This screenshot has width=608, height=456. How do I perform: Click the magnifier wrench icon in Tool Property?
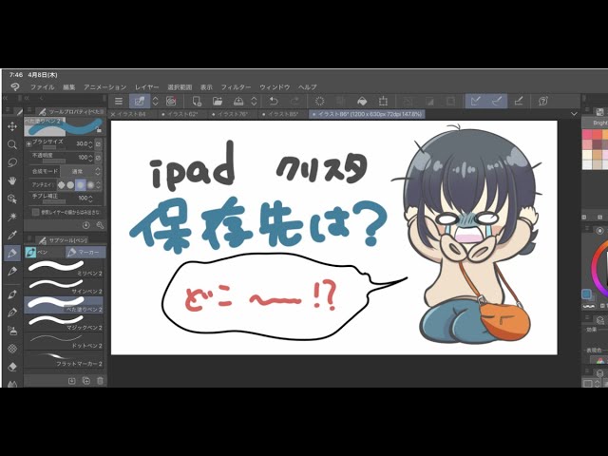[100, 225]
